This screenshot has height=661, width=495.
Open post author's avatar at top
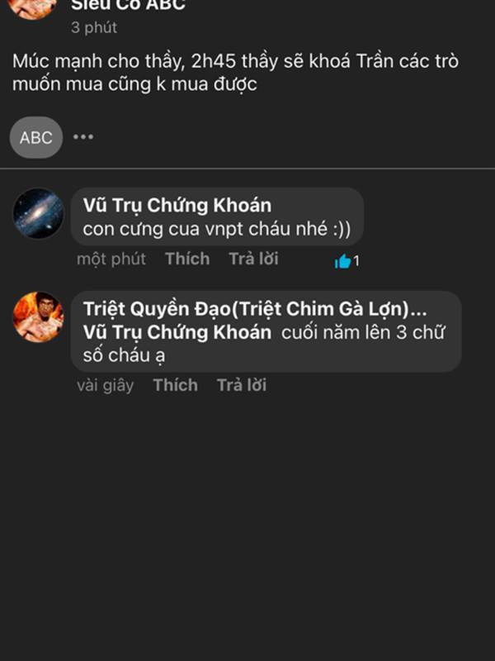[x=32, y=7]
